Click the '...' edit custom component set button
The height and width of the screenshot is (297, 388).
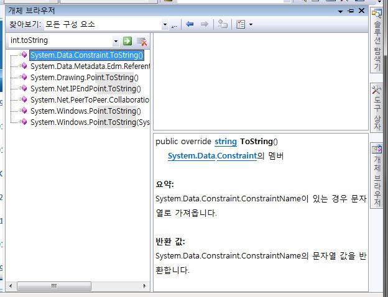[x=174, y=25]
